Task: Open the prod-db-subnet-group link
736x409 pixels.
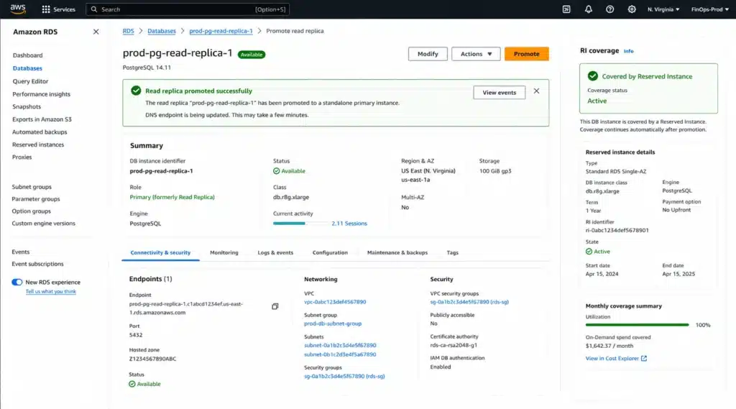Action: pyautogui.click(x=333, y=323)
